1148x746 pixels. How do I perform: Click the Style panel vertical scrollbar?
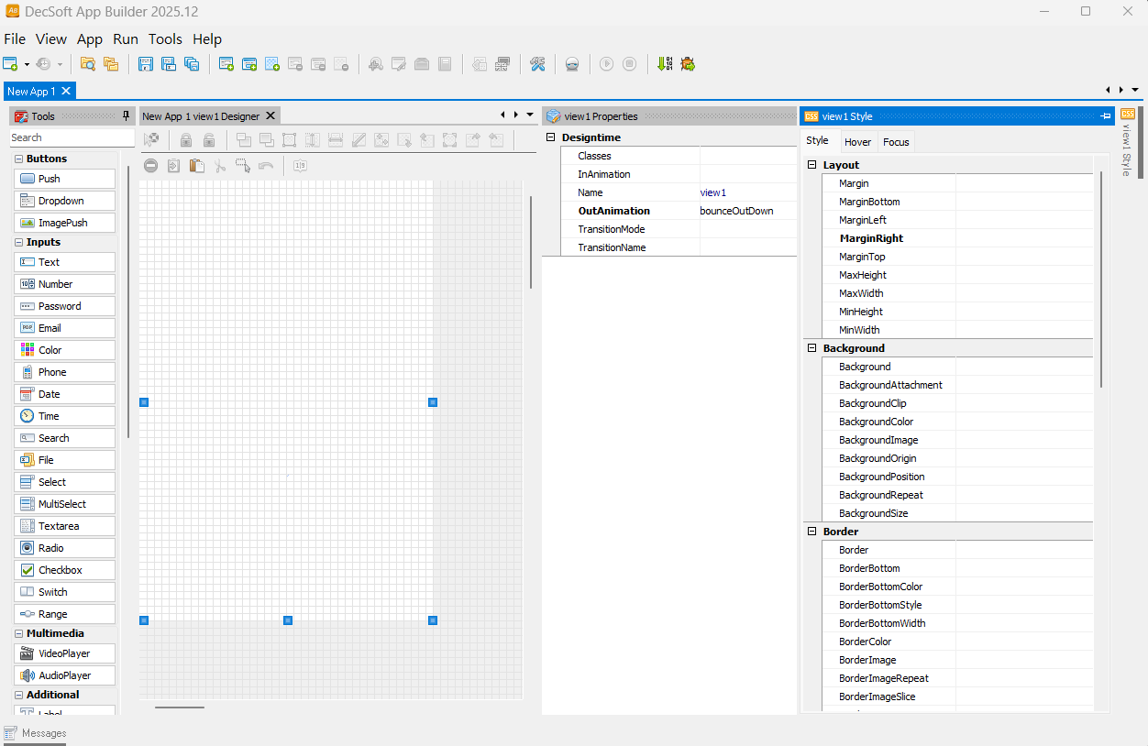tap(1101, 280)
